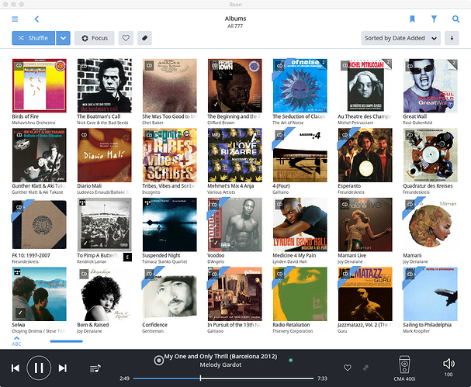Open the volume speaker control

pos(448,364)
